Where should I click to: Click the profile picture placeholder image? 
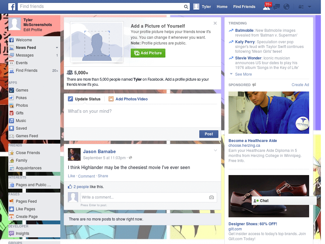point(97,42)
